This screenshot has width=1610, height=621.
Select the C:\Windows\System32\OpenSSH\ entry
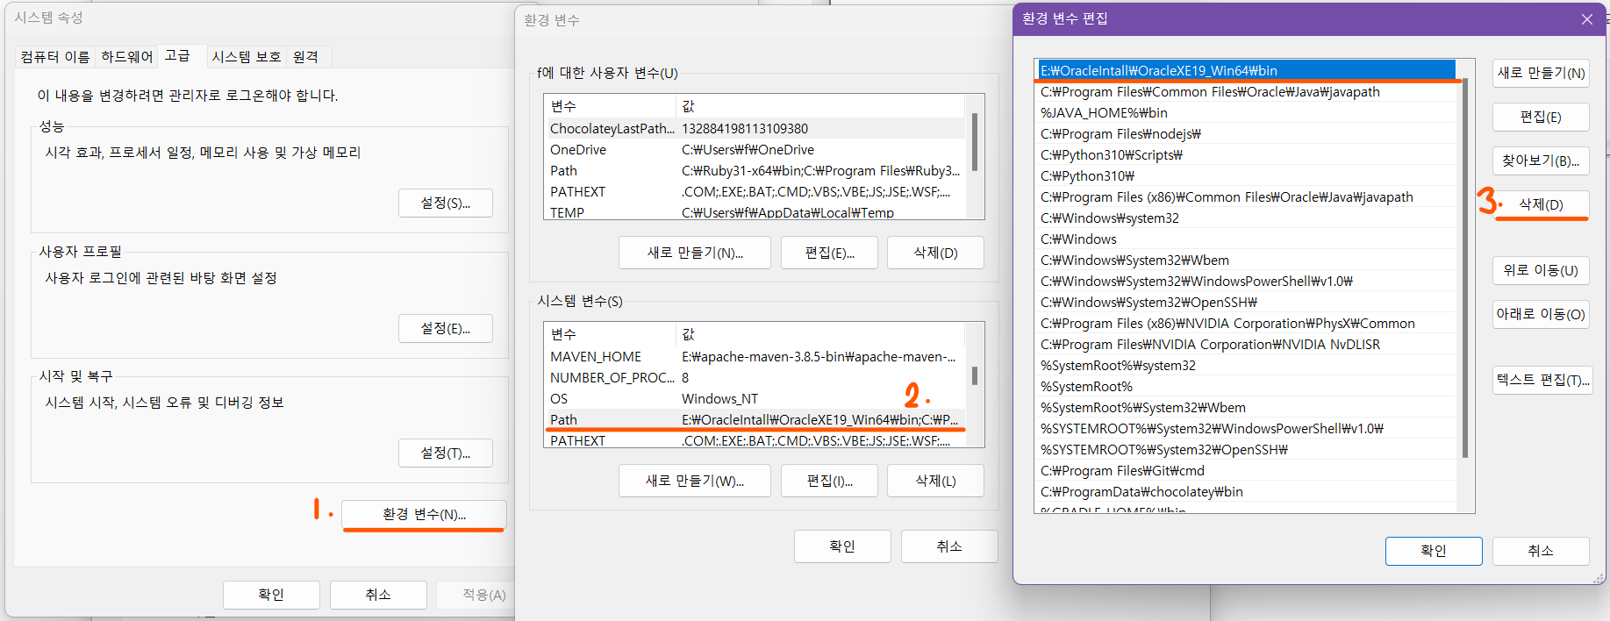tap(1246, 302)
